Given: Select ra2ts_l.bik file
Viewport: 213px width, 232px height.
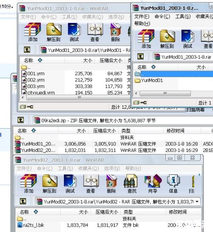Looking at the screenshot, I should pyautogui.click(x=31, y=225).
